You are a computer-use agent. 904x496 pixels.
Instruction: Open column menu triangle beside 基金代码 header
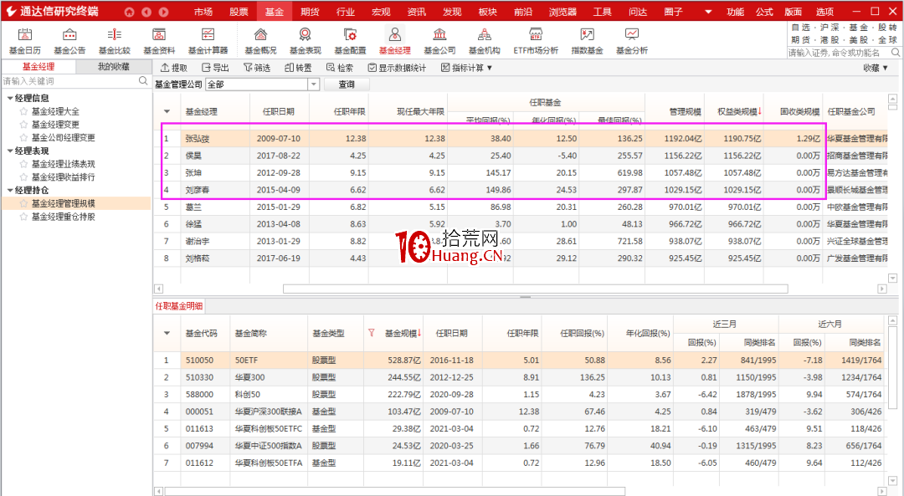click(x=167, y=333)
